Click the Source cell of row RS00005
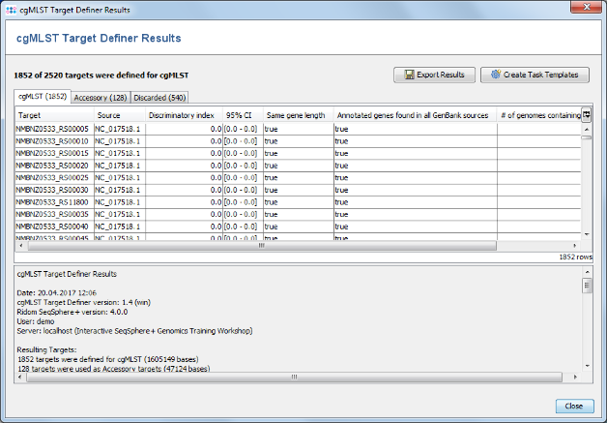The height and width of the screenshot is (423, 607). tap(120, 129)
